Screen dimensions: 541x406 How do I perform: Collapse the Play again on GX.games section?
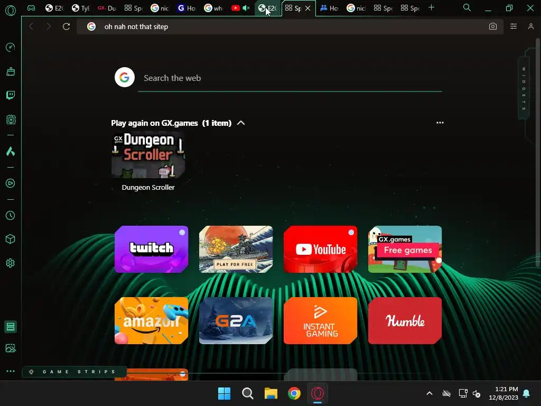pyautogui.click(x=241, y=123)
